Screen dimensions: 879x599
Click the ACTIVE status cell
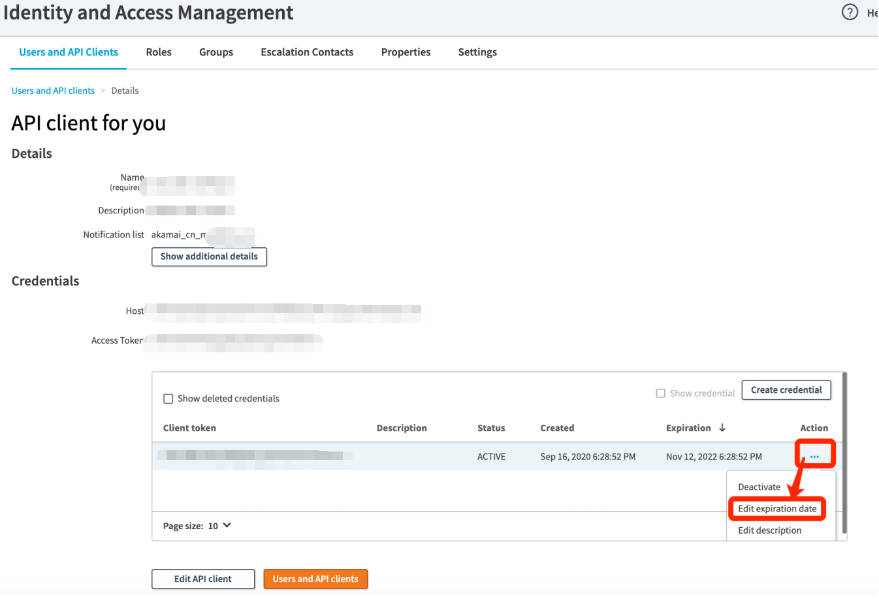pyautogui.click(x=491, y=457)
